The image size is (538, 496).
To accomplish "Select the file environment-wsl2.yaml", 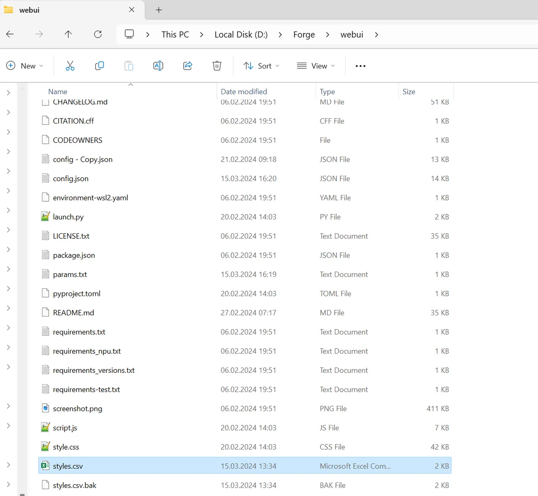I will (90, 198).
